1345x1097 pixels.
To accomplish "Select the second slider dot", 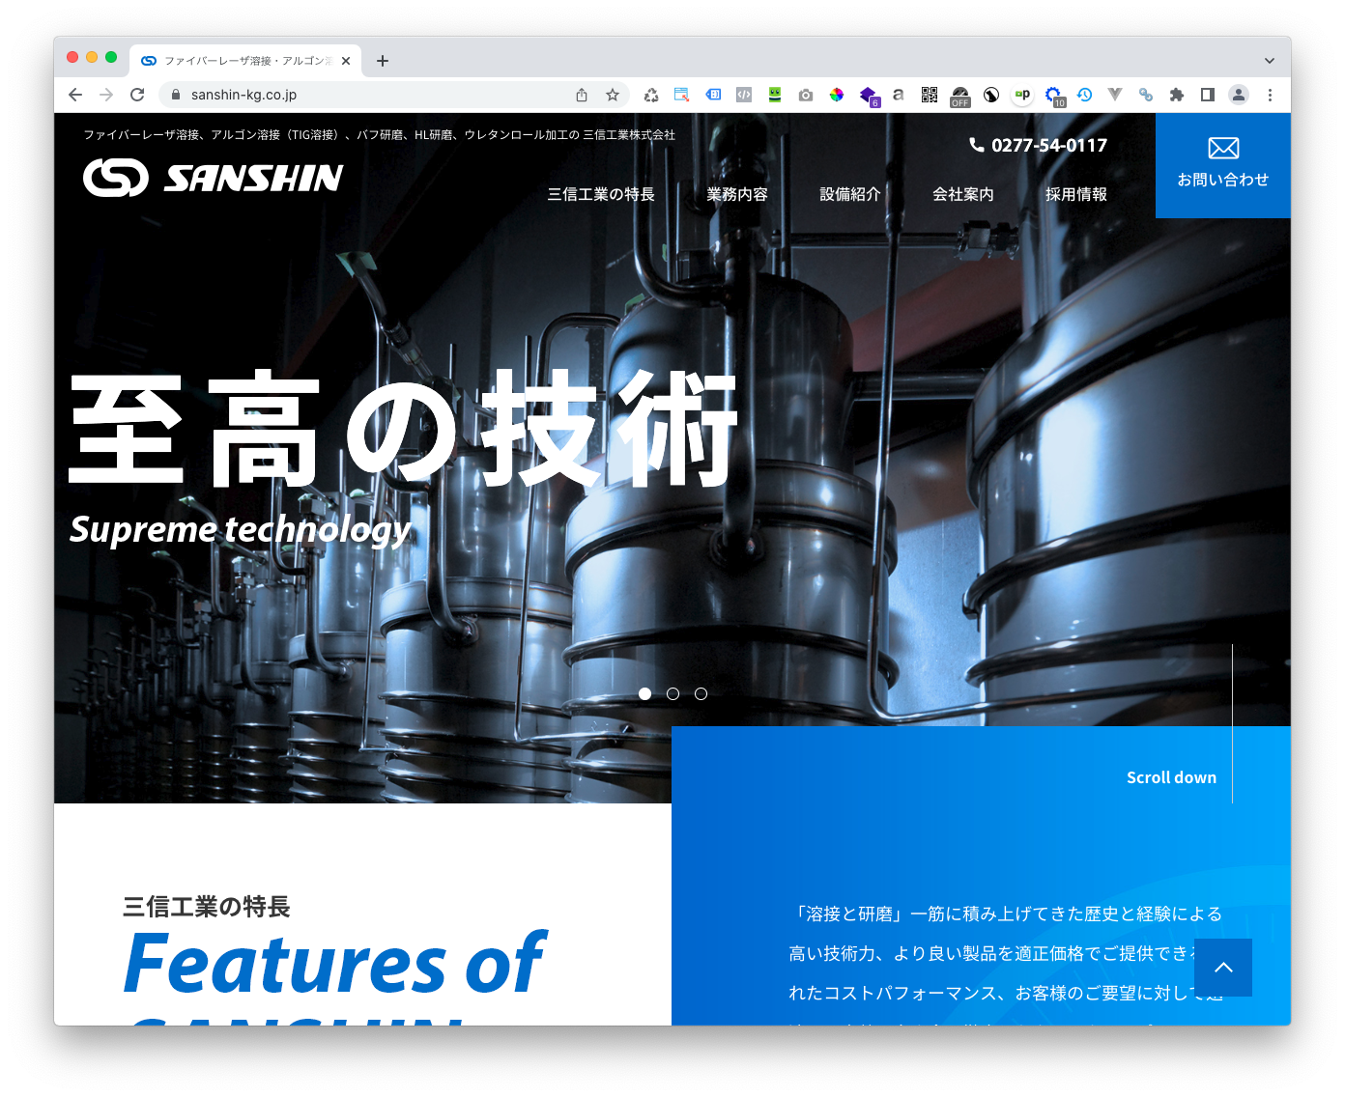I will tap(672, 693).
